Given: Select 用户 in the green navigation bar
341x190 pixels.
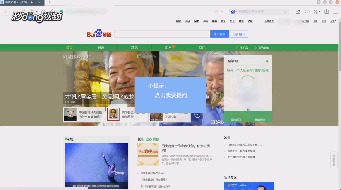Looking at the screenshot, I should pos(168,48).
